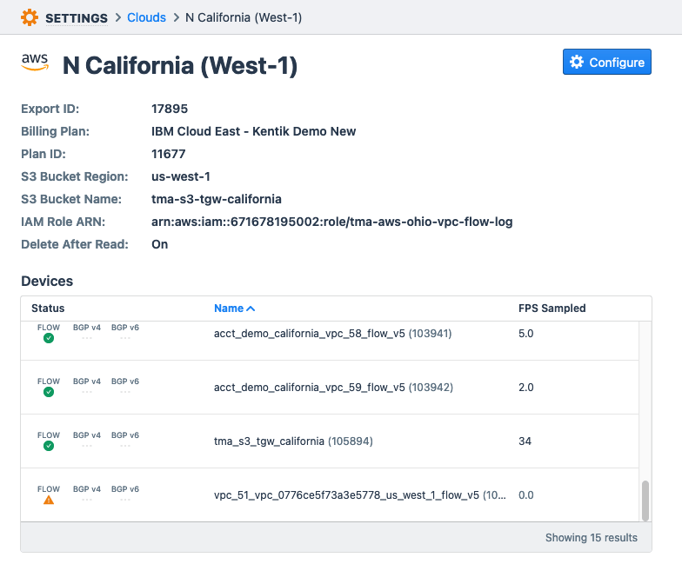The image size is (682, 564).
Task: Click FPS value 0.0
Action: pyautogui.click(x=525, y=495)
